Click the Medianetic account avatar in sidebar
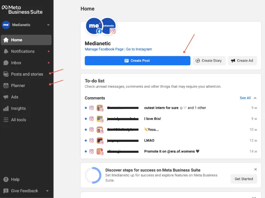This screenshot has height=198, width=265. click(x=6, y=25)
